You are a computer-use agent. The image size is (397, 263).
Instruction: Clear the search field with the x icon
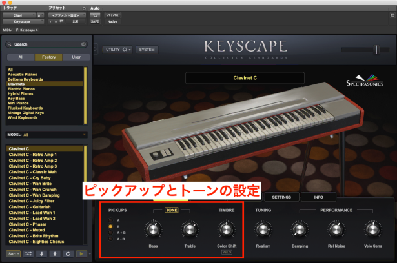[83, 44]
